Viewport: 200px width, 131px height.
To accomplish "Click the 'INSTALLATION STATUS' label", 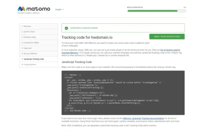I will click(135, 7).
